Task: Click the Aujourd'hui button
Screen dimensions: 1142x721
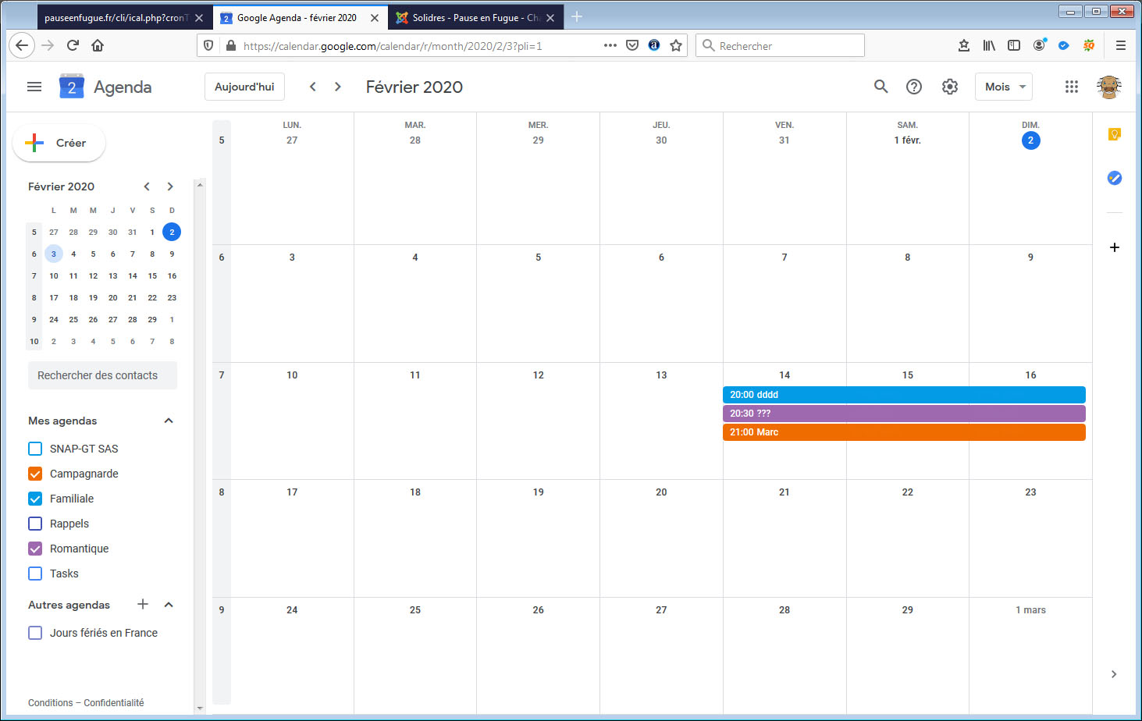Action: pyautogui.click(x=244, y=87)
